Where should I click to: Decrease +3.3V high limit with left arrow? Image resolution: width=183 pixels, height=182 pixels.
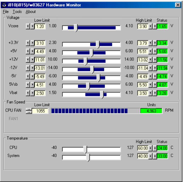pyautogui.click(x=151, y=43)
